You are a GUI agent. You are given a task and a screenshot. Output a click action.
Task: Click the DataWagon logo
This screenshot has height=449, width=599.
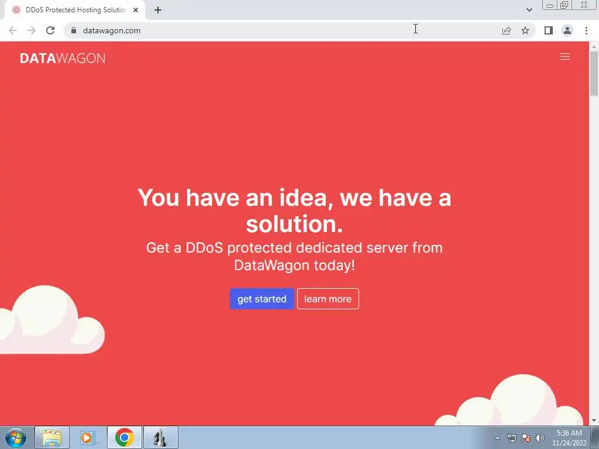63,58
